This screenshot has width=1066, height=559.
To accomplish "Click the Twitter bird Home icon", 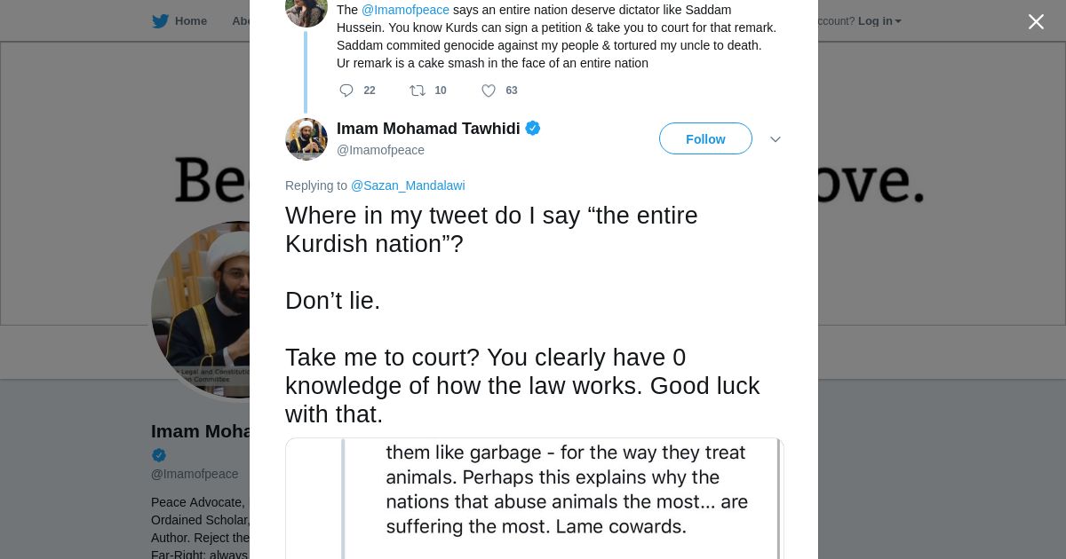I will 160,21.
